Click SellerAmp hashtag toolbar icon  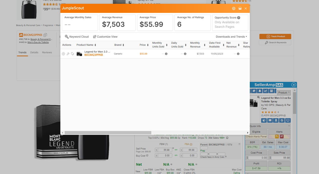(254, 91)
